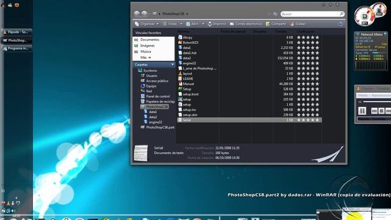Open the Vistas dropdown arrow
This screenshot has width=391, height=220.
(181, 24)
